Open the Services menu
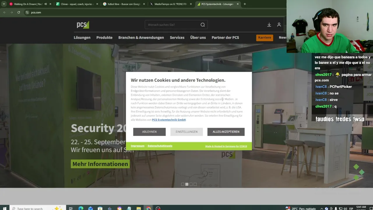This screenshot has width=373, height=210. tap(177, 38)
